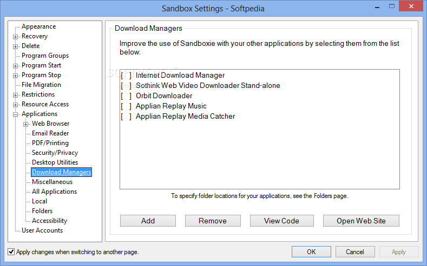
Task: Select Program Start page
Action: coord(41,65)
